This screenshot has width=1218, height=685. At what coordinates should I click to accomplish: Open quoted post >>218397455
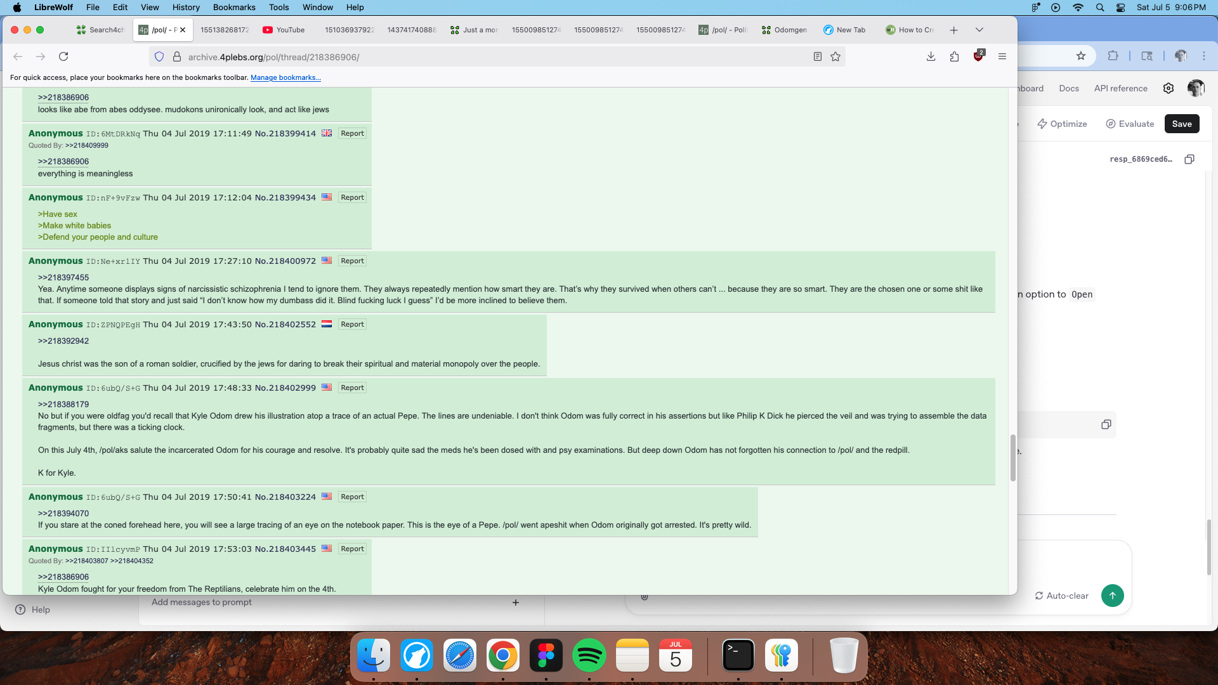(63, 277)
